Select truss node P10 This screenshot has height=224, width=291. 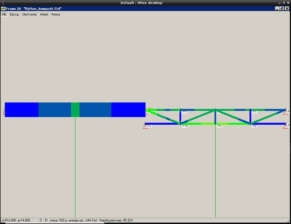(x=180, y=124)
